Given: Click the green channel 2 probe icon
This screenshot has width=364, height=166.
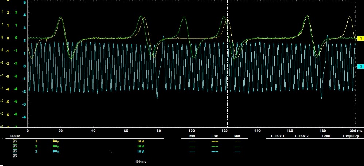Looking at the screenshot, I should click(x=55, y=146).
